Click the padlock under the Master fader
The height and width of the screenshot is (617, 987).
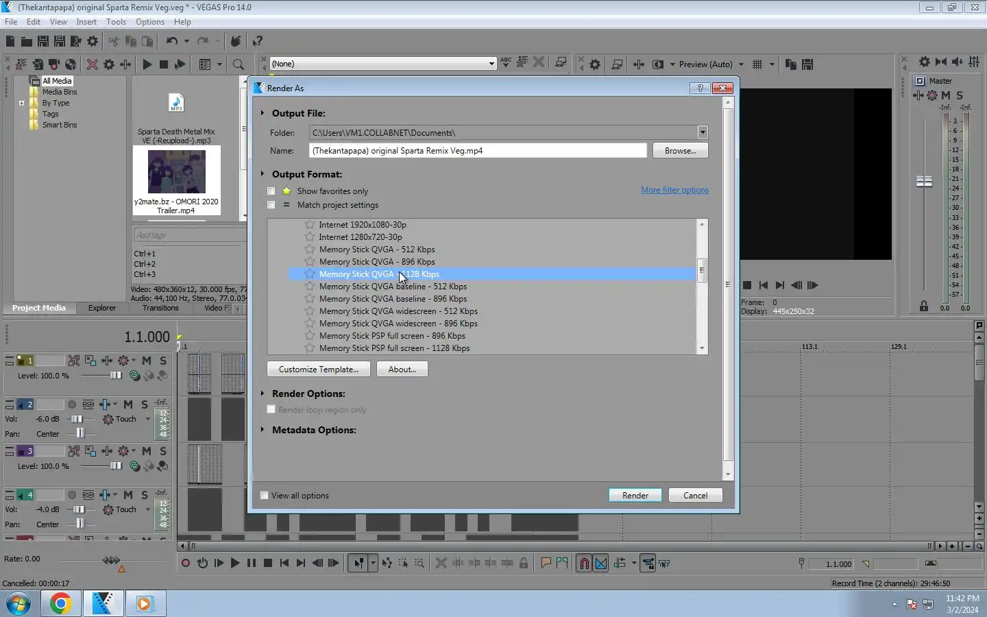click(924, 306)
